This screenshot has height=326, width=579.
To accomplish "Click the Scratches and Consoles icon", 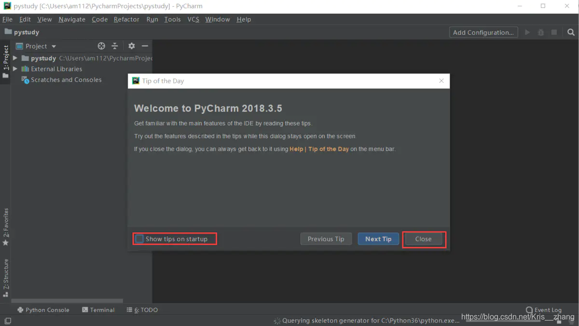I will coord(25,80).
